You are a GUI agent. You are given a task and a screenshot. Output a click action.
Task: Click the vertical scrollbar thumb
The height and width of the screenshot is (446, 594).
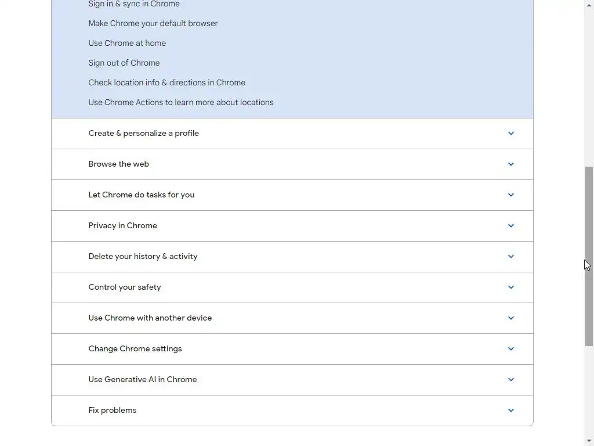click(x=589, y=256)
